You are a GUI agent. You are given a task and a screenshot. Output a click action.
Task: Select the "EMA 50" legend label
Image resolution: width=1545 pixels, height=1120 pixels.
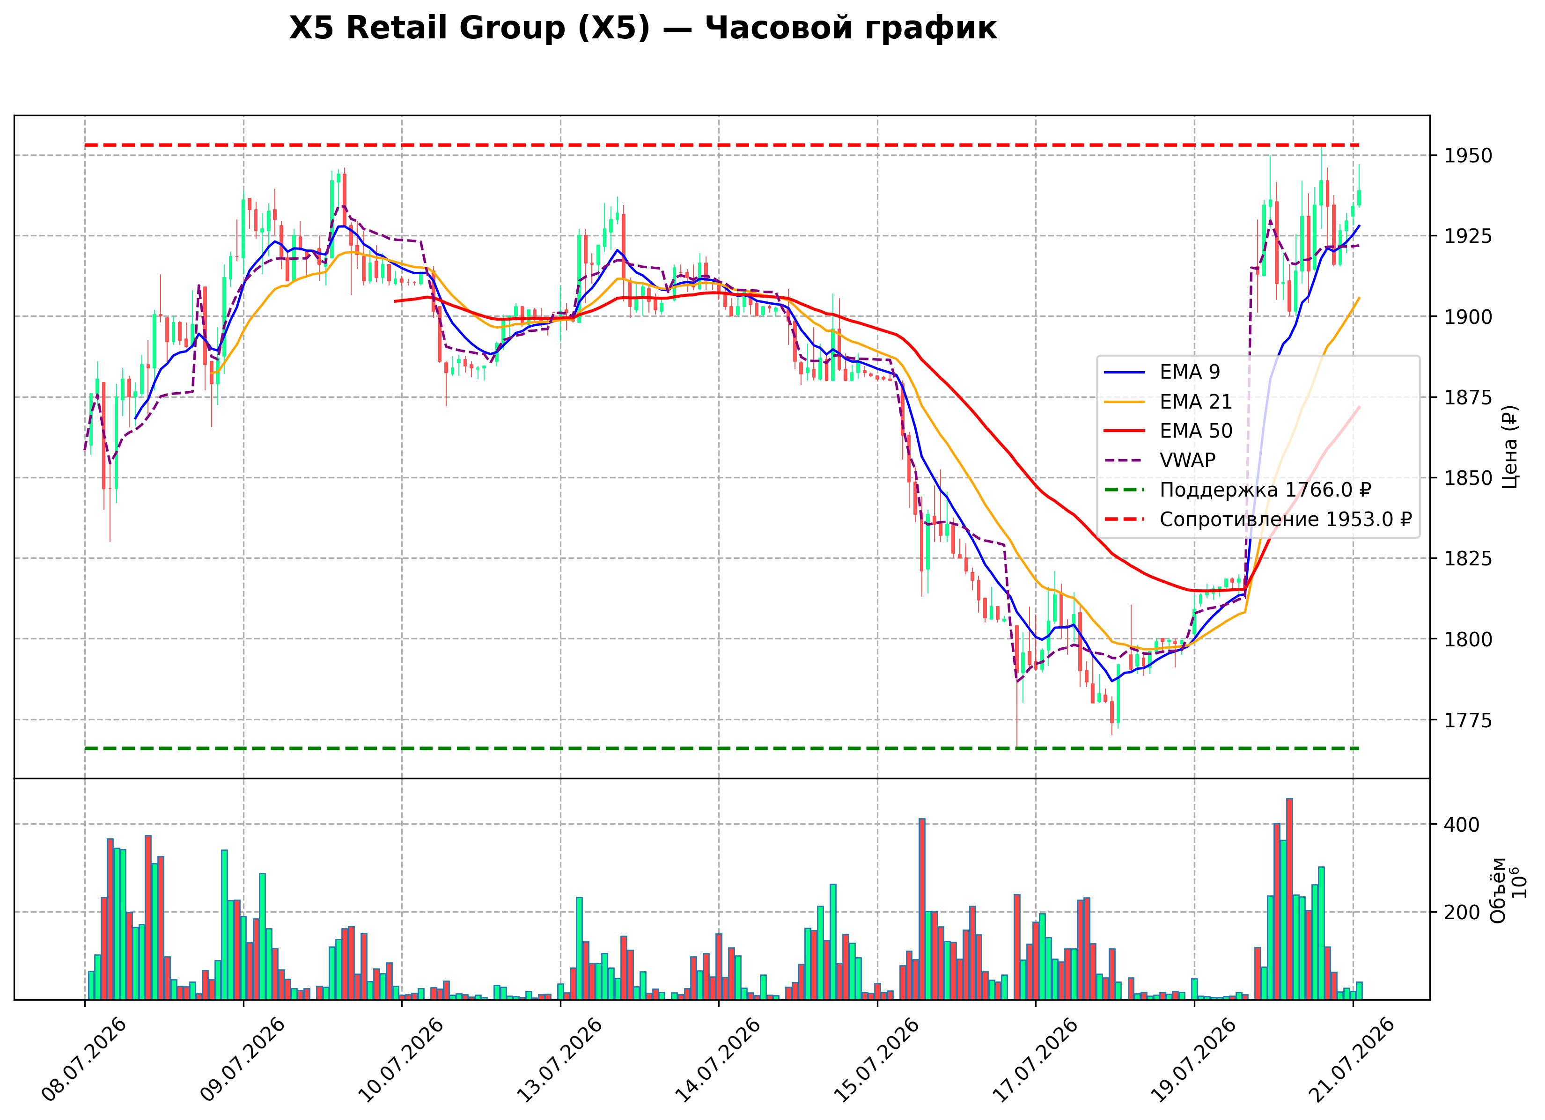pos(1196,431)
